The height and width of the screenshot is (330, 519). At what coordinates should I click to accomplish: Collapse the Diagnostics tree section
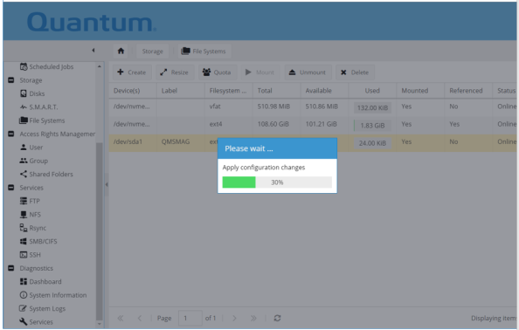11,268
